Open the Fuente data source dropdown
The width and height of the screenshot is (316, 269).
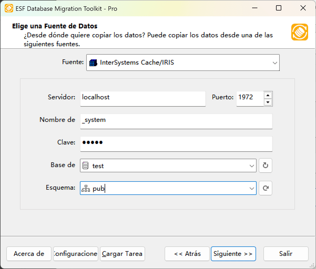click(275, 63)
